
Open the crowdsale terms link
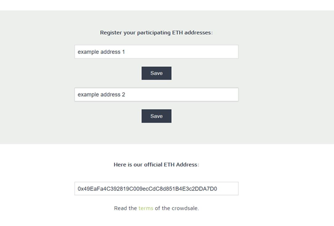(x=146, y=208)
